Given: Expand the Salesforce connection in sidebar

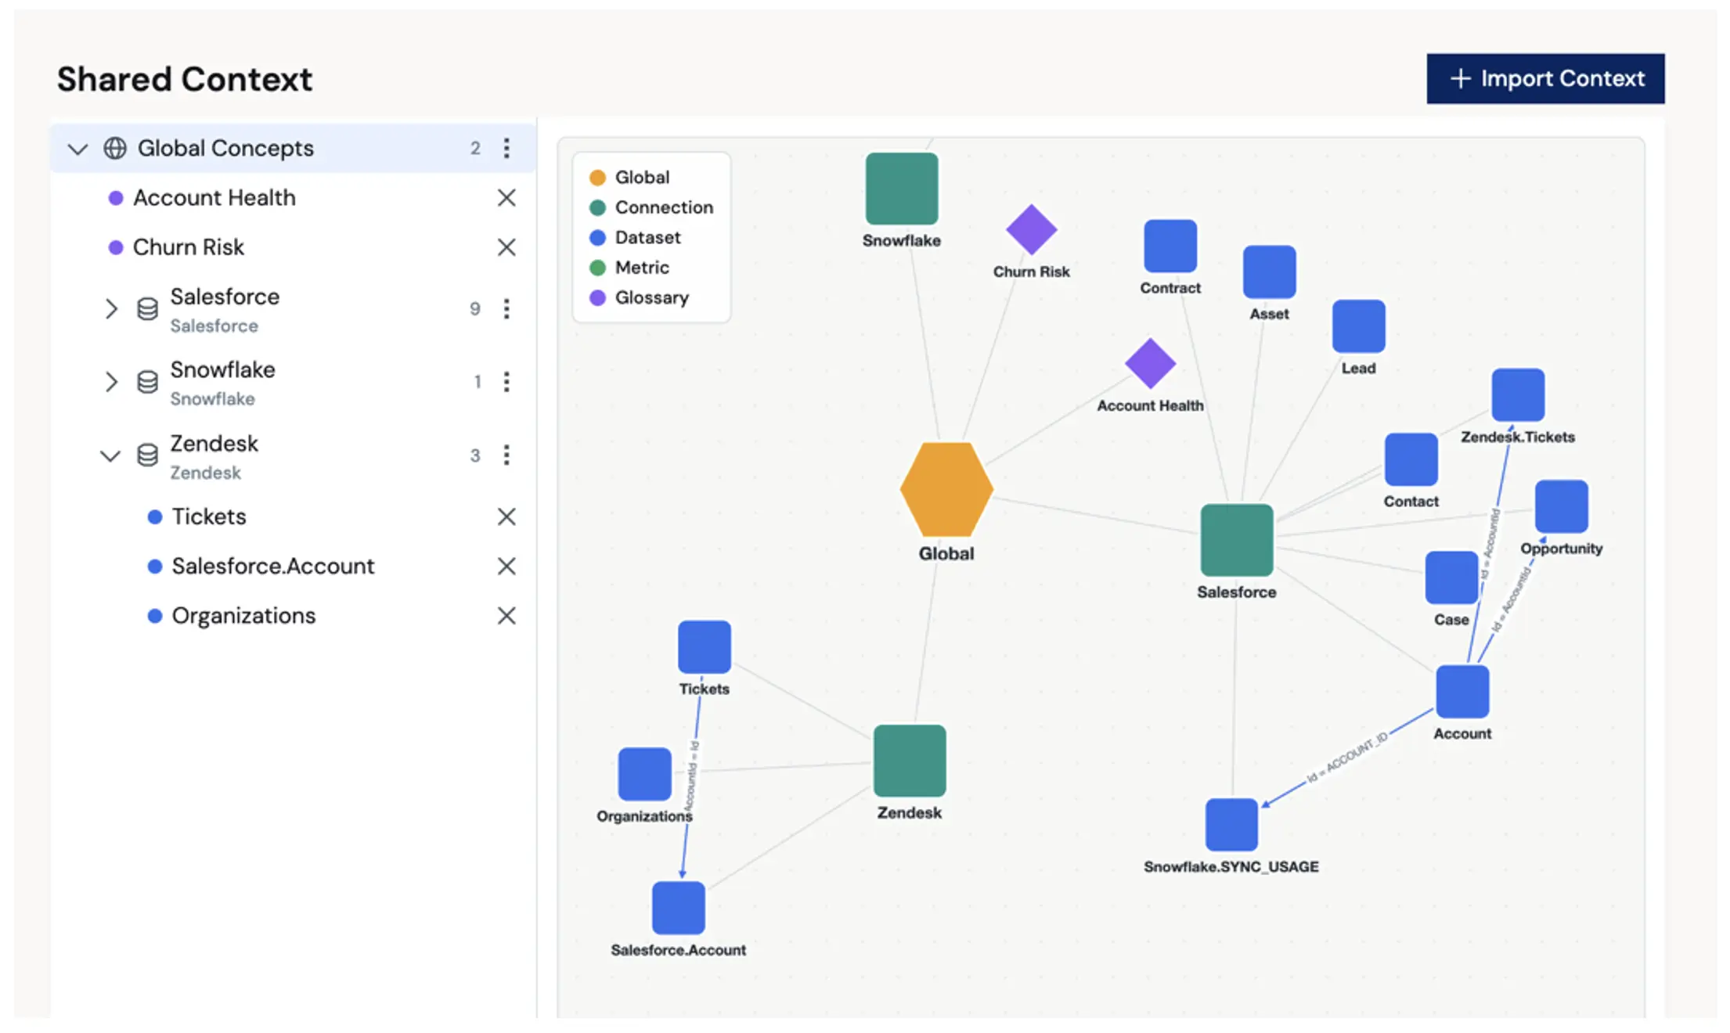Looking at the screenshot, I should pos(111,309).
